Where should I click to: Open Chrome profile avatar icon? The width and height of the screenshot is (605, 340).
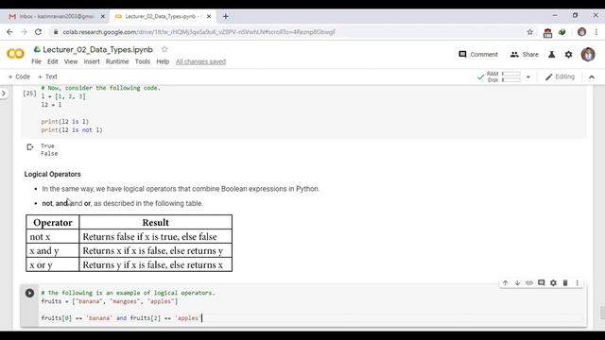pos(582,32)
